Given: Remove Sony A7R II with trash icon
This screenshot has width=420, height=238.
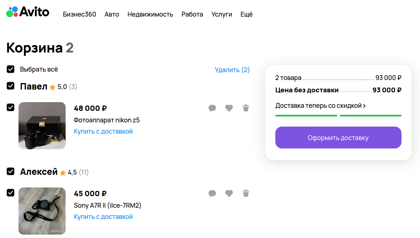Looking at the screenshot, I should (246, 193).
